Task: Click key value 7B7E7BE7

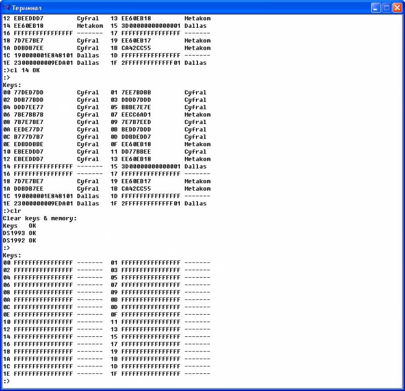Action: (x=29, y=122)
